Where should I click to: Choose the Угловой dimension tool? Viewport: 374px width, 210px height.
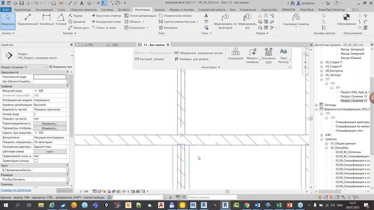click(61, 20)
